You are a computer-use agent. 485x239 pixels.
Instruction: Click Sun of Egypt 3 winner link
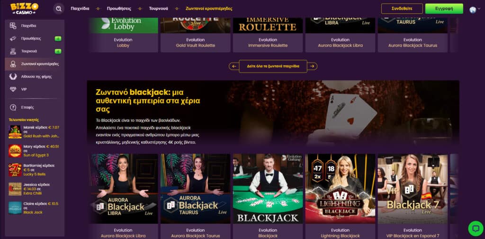(x=36, y=155)
